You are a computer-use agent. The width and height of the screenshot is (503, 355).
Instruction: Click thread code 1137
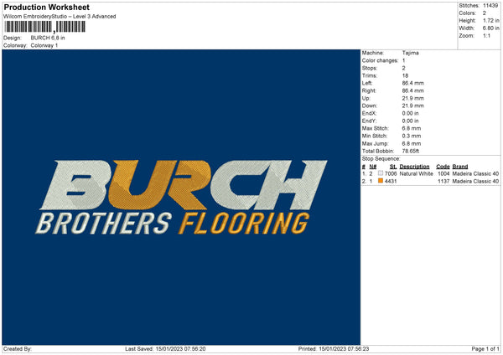click(x=443, y=182)
